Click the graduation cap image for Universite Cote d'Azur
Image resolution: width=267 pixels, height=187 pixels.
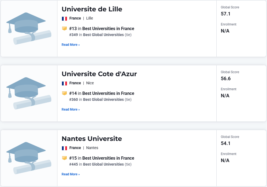point(29,93)
